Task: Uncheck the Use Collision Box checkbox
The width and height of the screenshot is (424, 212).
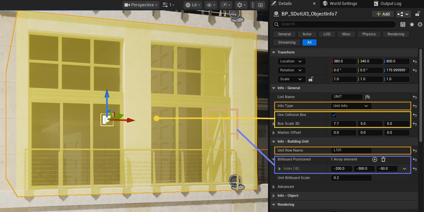Action: (334, 115)
